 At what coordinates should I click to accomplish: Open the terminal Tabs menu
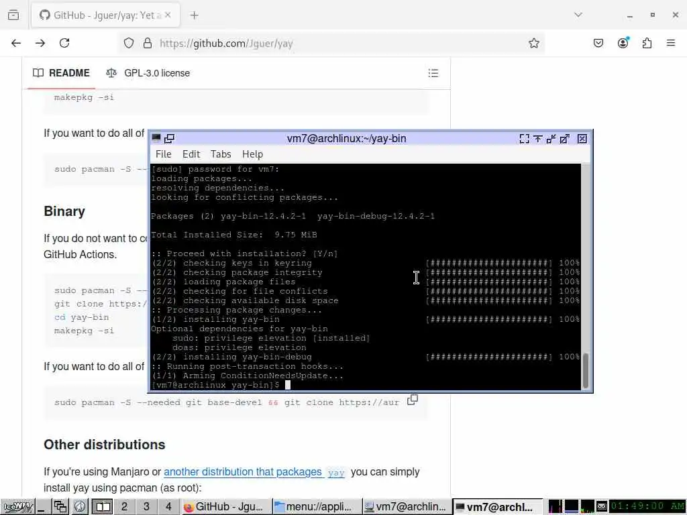click(x=220, y=154)
